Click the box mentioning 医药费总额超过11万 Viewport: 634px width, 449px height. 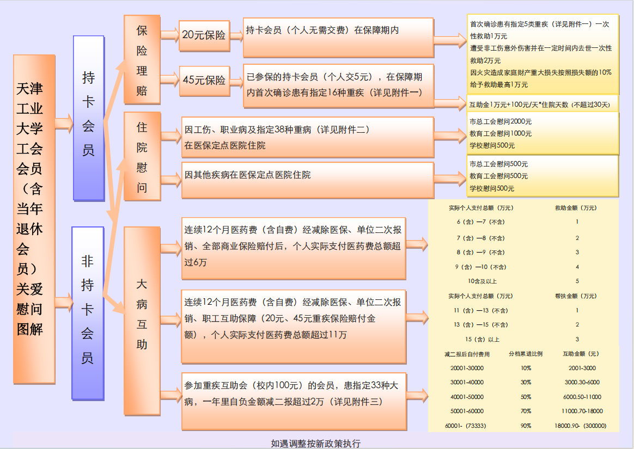click(294, 327)
